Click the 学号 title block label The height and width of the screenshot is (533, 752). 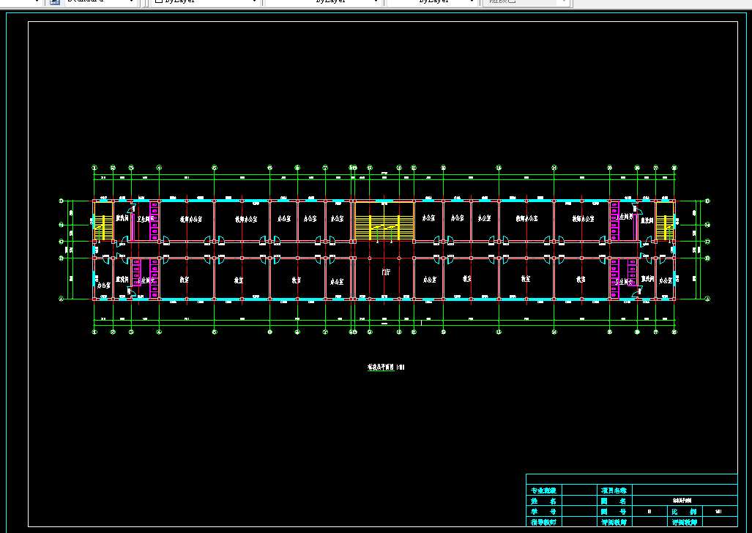pyautogui.click(x=543, y=512)
